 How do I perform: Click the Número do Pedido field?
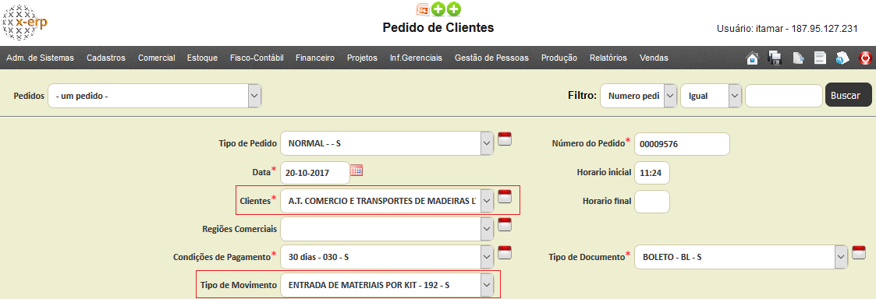point(682,145)
